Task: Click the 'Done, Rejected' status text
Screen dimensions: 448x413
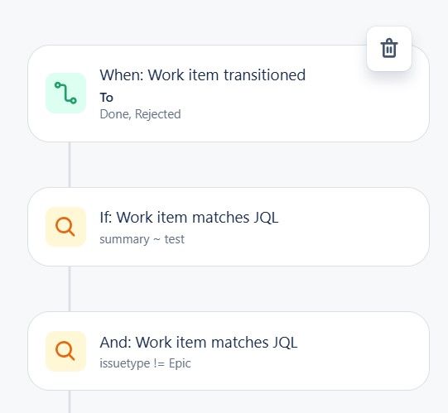Action: pos(140,114)
